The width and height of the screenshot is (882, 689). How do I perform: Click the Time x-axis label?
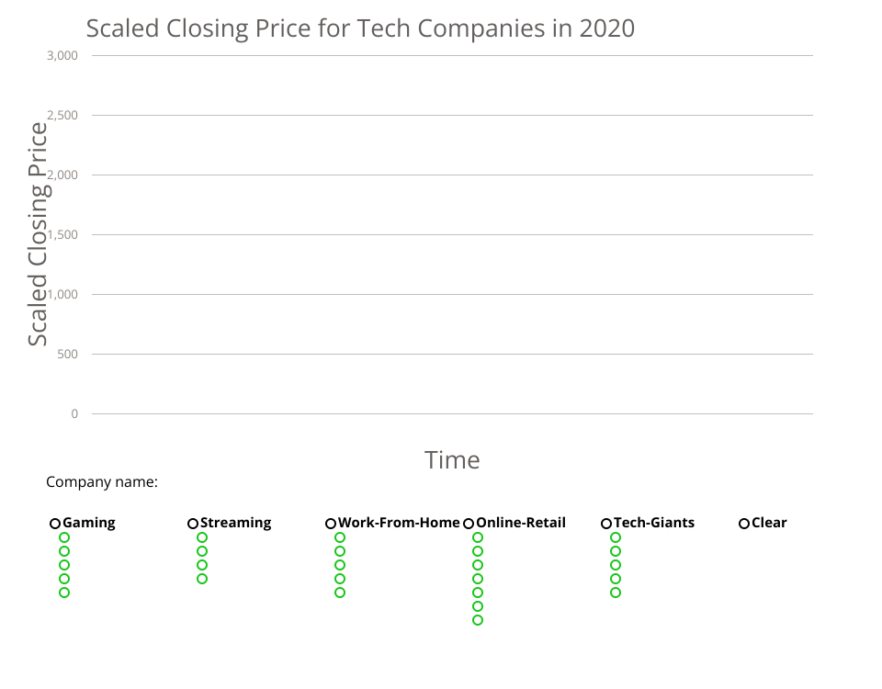pos(452,459)
